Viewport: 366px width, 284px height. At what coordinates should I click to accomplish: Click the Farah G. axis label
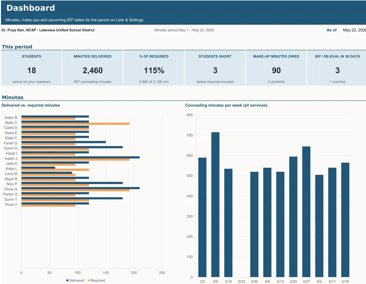pos(11,143)
